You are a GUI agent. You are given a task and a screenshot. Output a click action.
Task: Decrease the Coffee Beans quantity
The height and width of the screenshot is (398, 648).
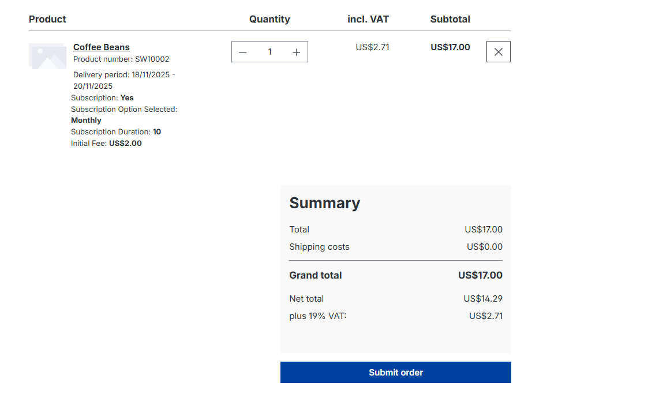coord(242,51)
